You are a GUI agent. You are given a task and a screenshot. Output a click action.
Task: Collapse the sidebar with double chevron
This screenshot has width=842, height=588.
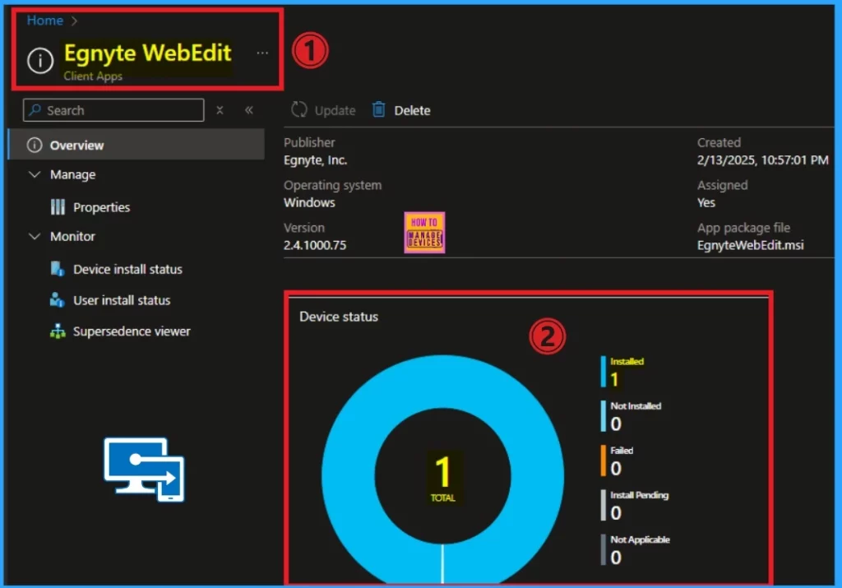pos(249,110)
